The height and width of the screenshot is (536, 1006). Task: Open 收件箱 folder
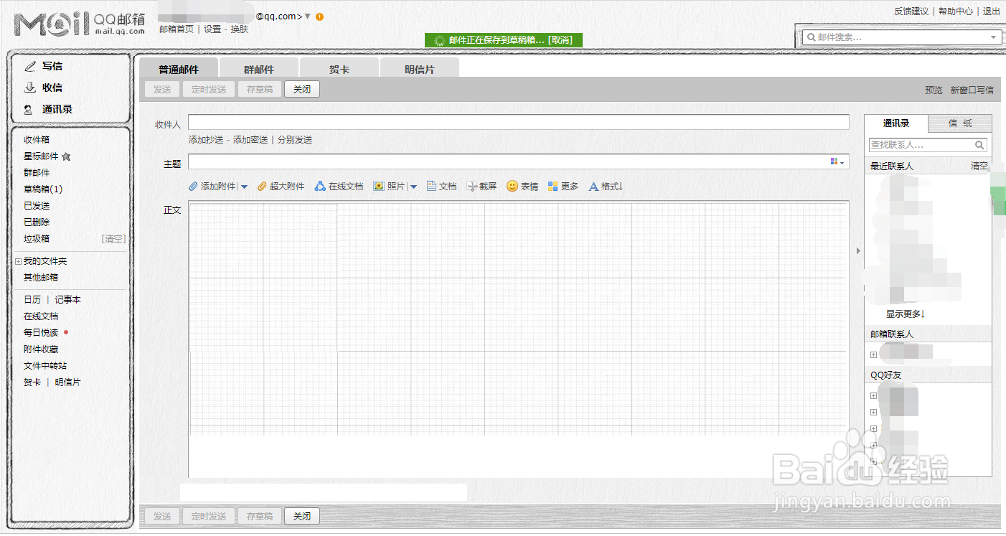37,140
